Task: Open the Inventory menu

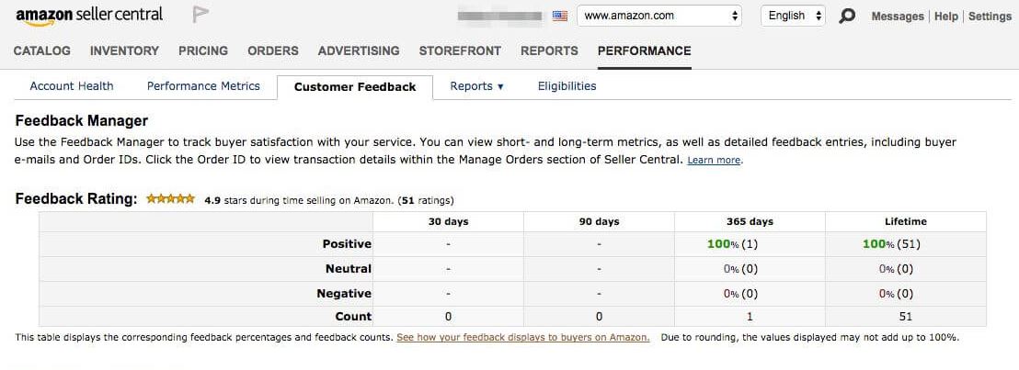Action: [124, 50]
